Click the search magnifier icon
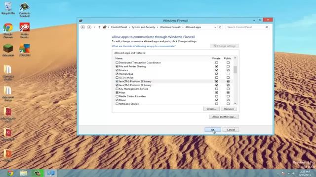Screen dimensions: 316x177 tap(267, 27)
